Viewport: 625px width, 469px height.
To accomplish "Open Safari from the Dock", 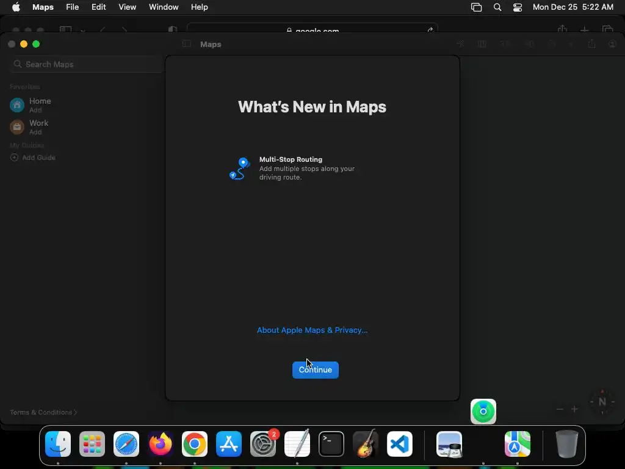I will click(126, 444).
